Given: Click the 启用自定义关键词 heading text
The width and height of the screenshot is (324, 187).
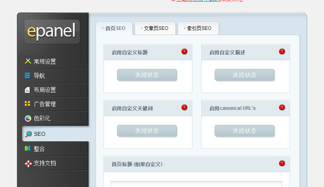Looking at the screenshot, I should [x=132, y=108].
